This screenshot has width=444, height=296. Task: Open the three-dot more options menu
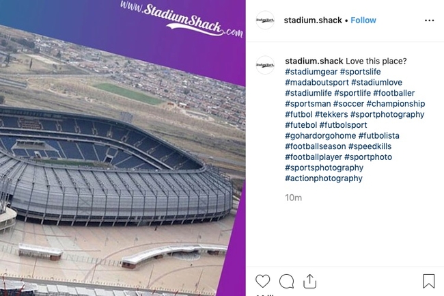tap(429, 21)
